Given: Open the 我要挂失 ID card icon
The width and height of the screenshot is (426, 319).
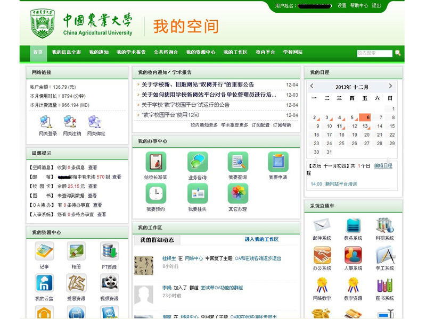Looking at the screenshot, I should (198, 194).
